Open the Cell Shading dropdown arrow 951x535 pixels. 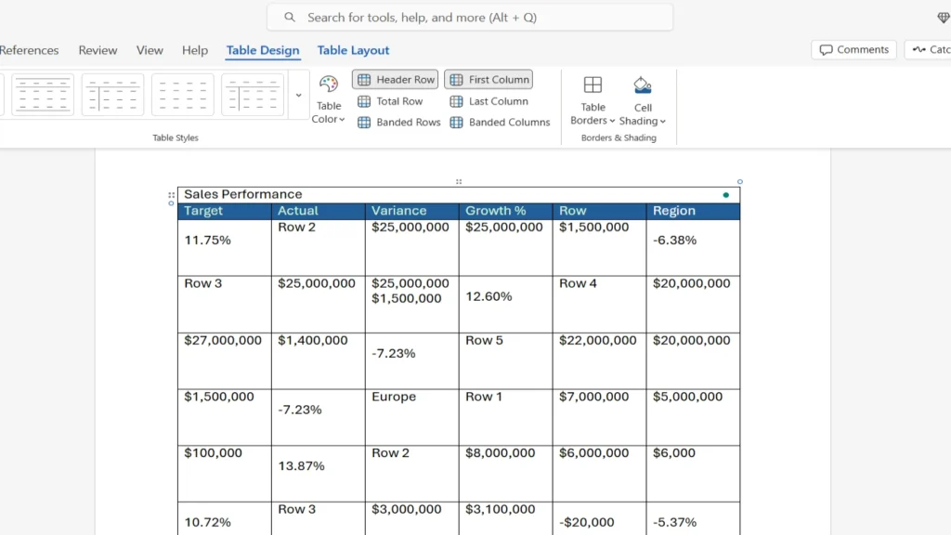pyautogui.click(x=663, y=120)
